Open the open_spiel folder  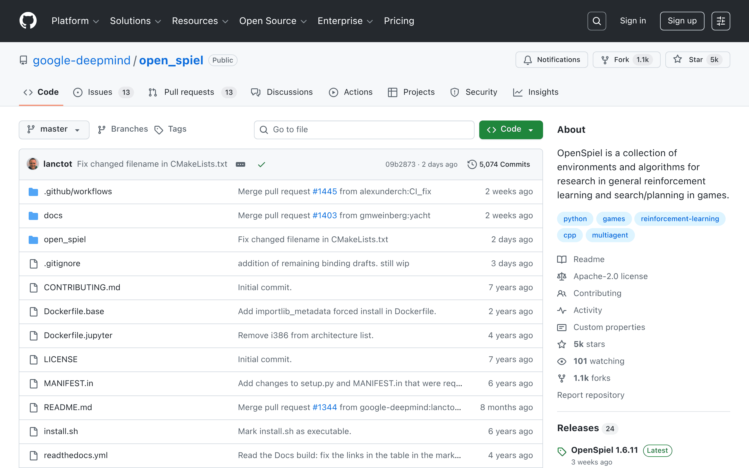pos(65,239)
